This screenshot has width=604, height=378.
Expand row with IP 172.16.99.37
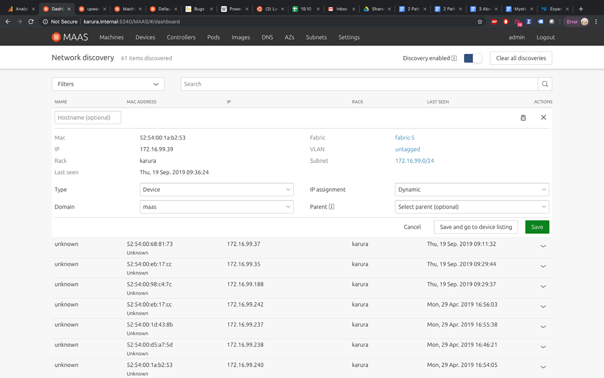click(x=543, y=246)
